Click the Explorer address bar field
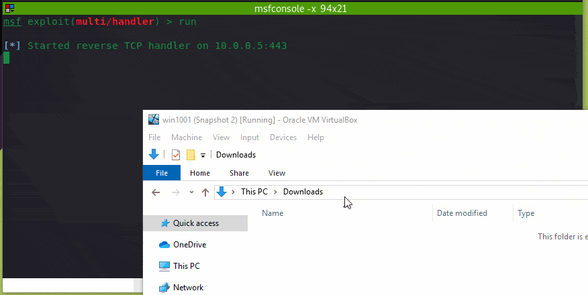Viewport: 588px width, 295px height. coord(401,192)
